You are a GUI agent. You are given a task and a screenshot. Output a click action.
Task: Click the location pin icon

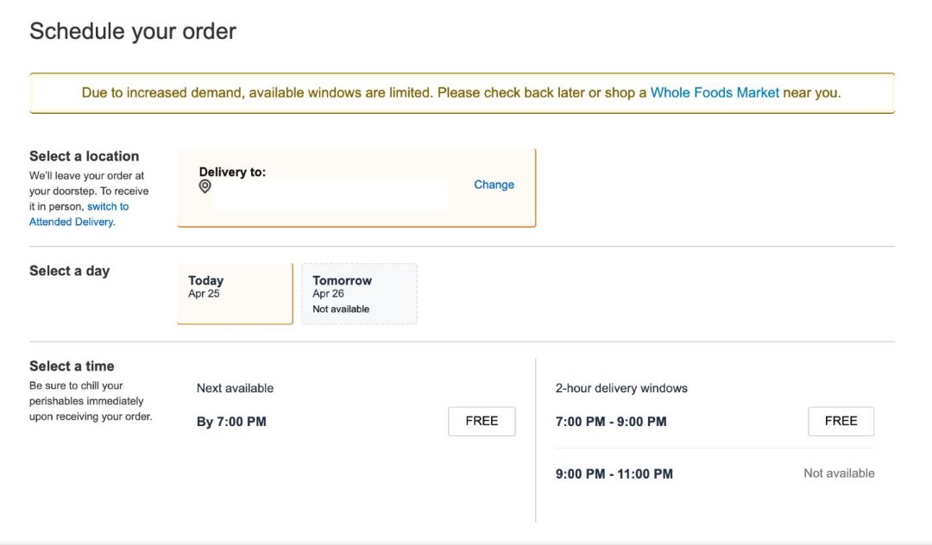pos(205,186)
